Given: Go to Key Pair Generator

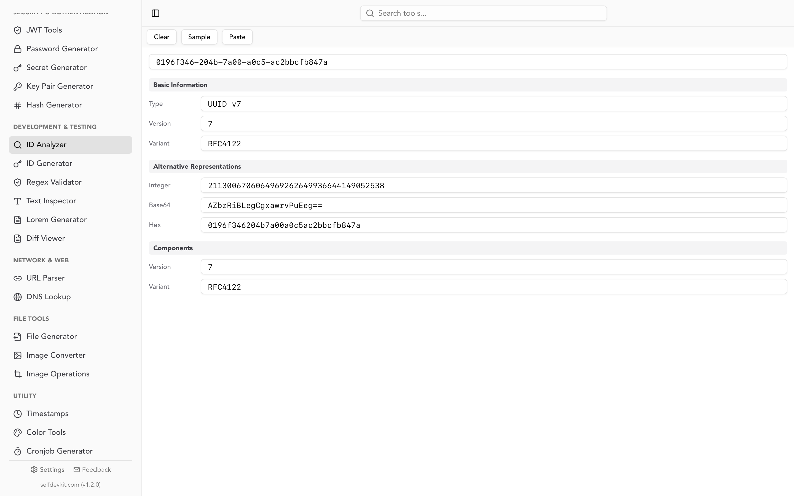Looking at the screenshot, I should pos(71,86).
